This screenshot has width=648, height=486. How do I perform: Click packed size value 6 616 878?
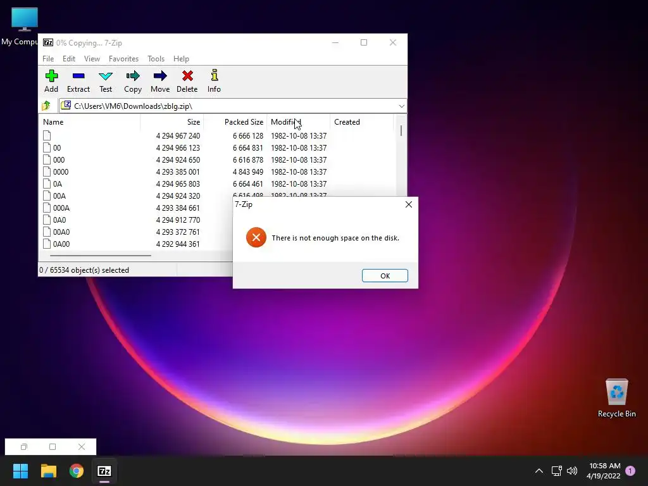click(248, 159)
